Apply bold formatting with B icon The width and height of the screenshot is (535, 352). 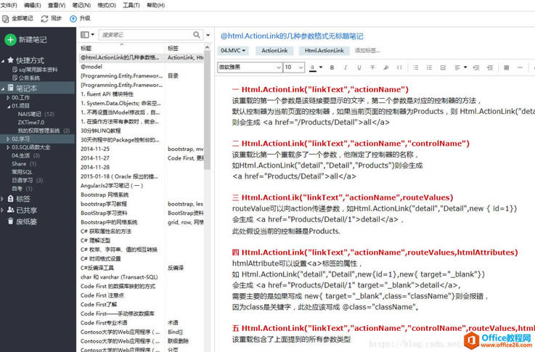point(332,67)
